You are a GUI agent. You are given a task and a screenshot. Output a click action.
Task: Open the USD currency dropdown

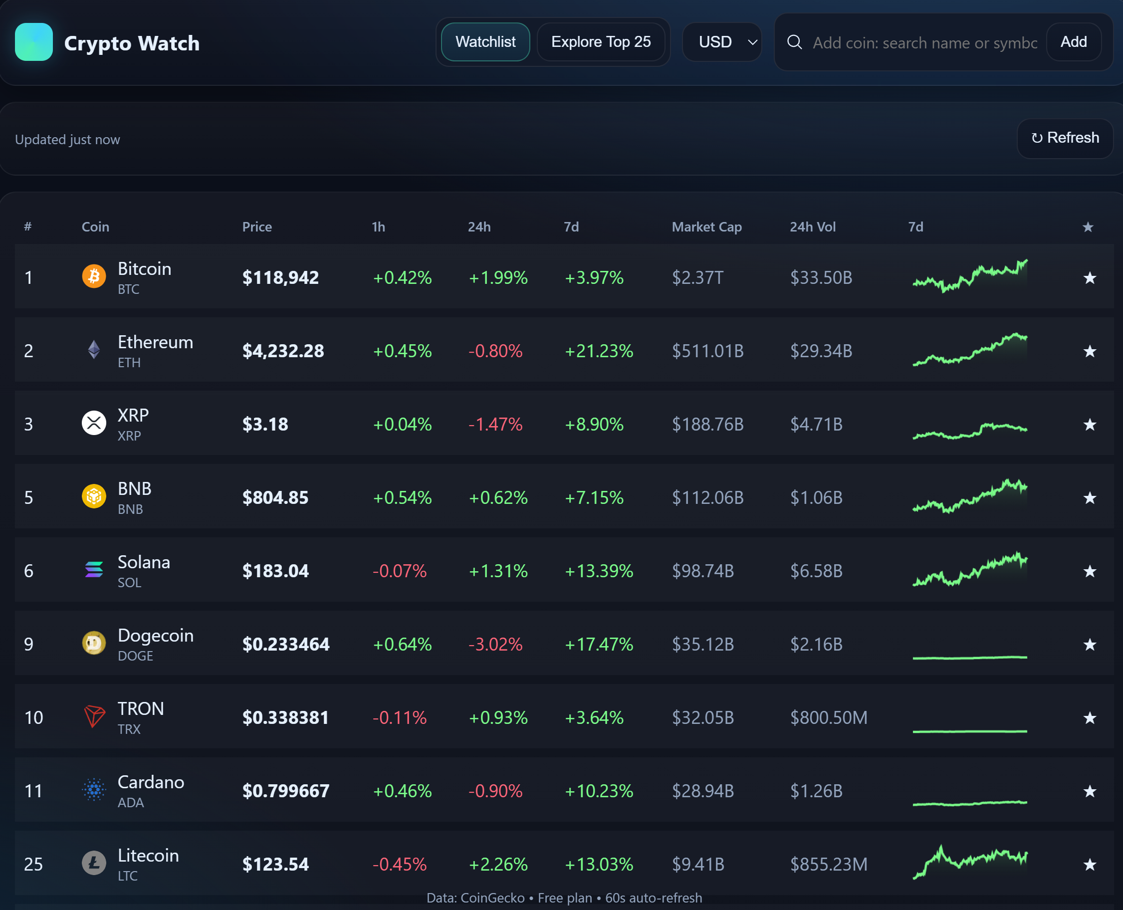click(721, 42)
